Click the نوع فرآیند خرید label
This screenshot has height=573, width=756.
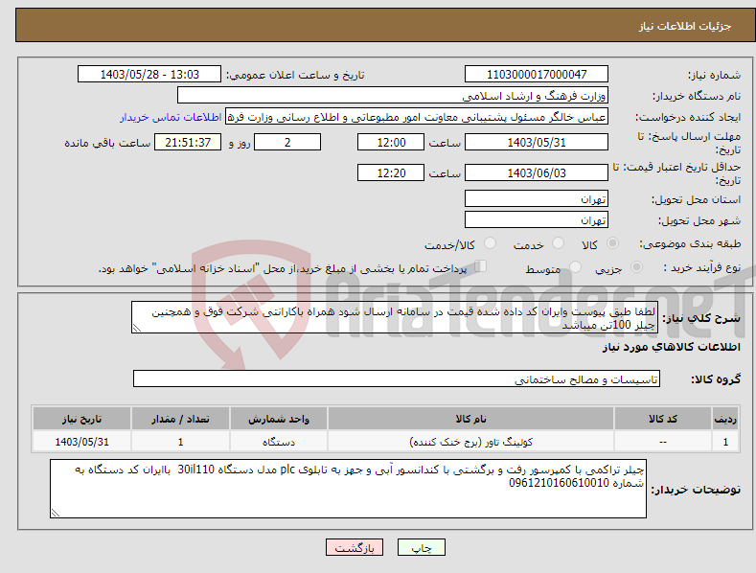701,267
